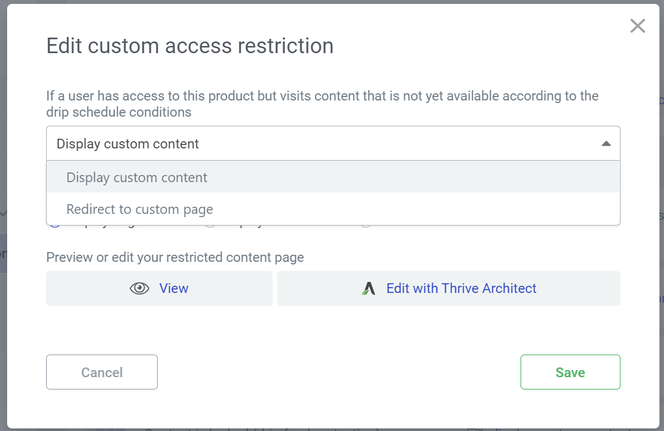Click the dimmed background text below the dialog

pyautogui.click(x=263, y=429)
